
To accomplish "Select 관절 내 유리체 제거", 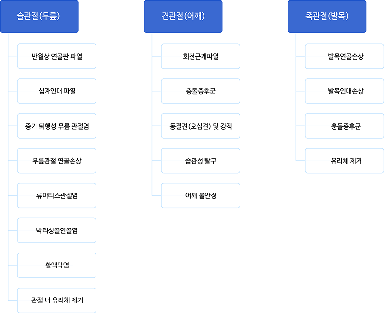I will [57, 300].
